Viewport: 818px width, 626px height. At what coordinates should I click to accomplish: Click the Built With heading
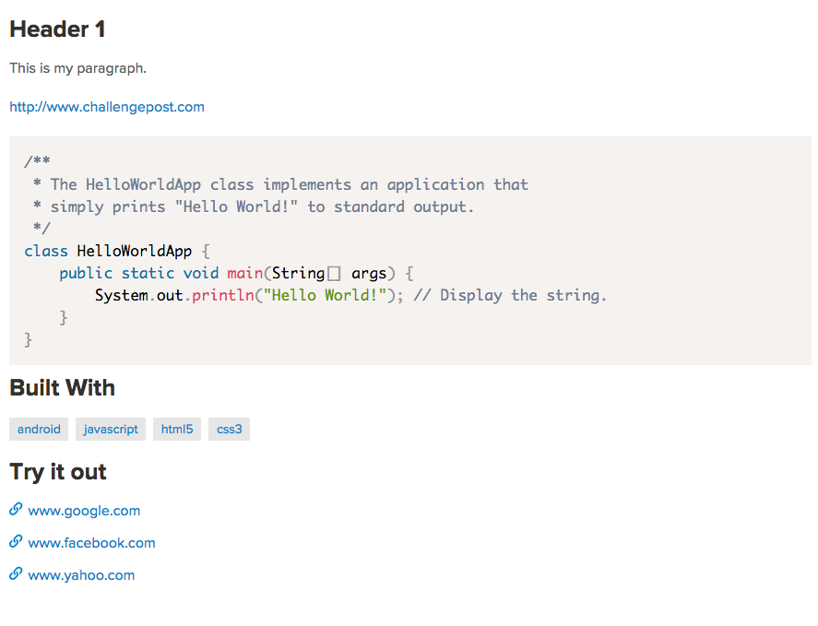coord(62,387)
